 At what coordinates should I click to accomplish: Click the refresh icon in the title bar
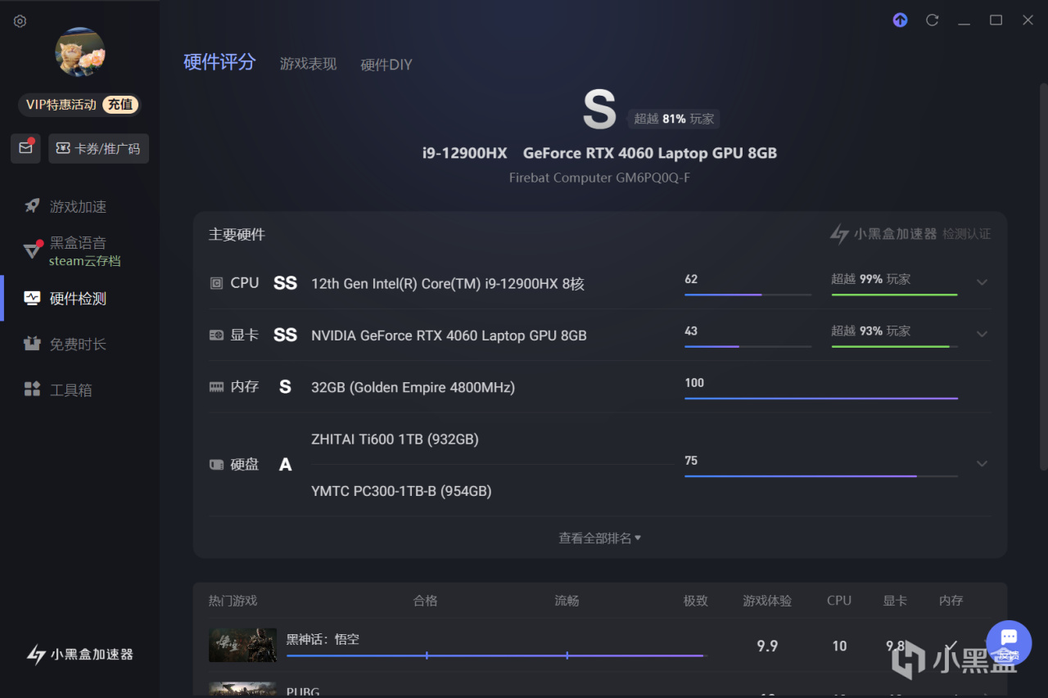tap(932, 20)
